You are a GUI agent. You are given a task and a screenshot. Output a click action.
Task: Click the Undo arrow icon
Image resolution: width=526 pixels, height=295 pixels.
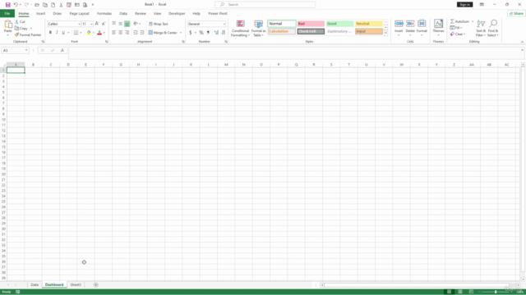(16, 5)
